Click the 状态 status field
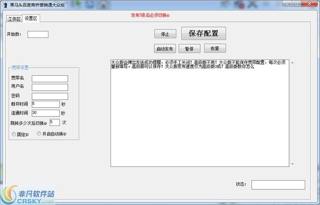 pos(278,185)
